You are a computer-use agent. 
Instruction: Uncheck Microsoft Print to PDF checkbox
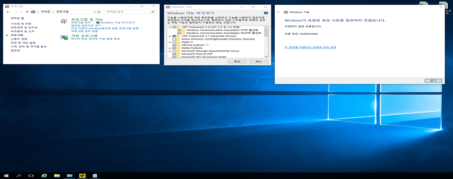(174, 54)
